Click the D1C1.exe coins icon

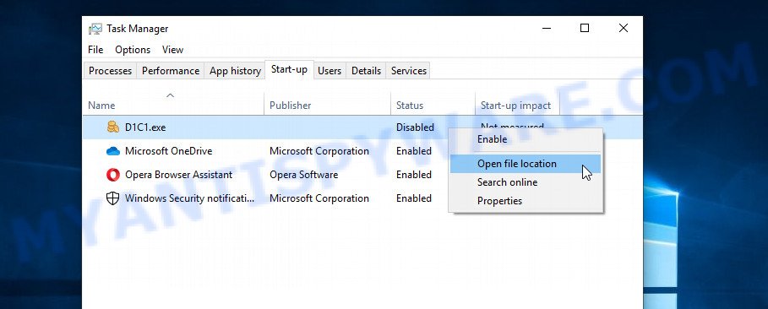coord(113,127)
